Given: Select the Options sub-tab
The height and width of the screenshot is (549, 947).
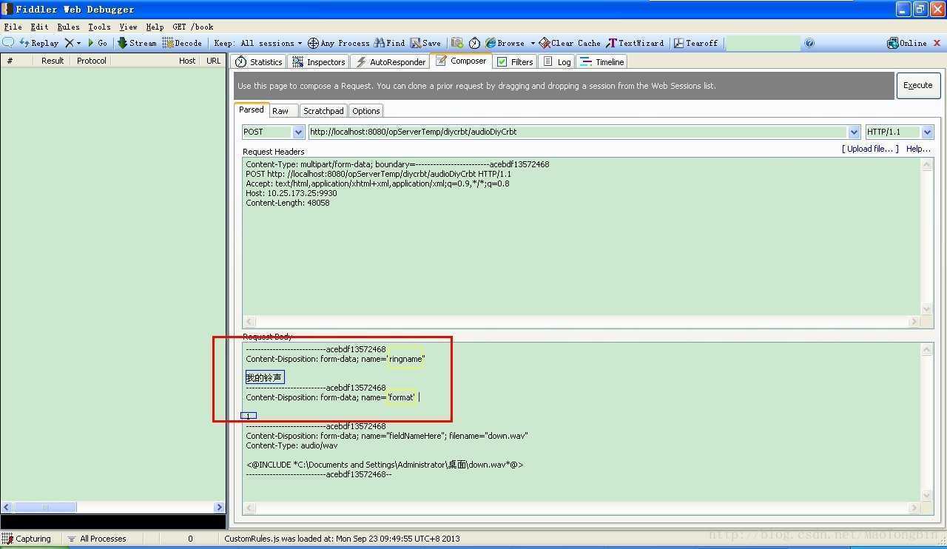Looking at the screenshot, I should pos(366,111).
